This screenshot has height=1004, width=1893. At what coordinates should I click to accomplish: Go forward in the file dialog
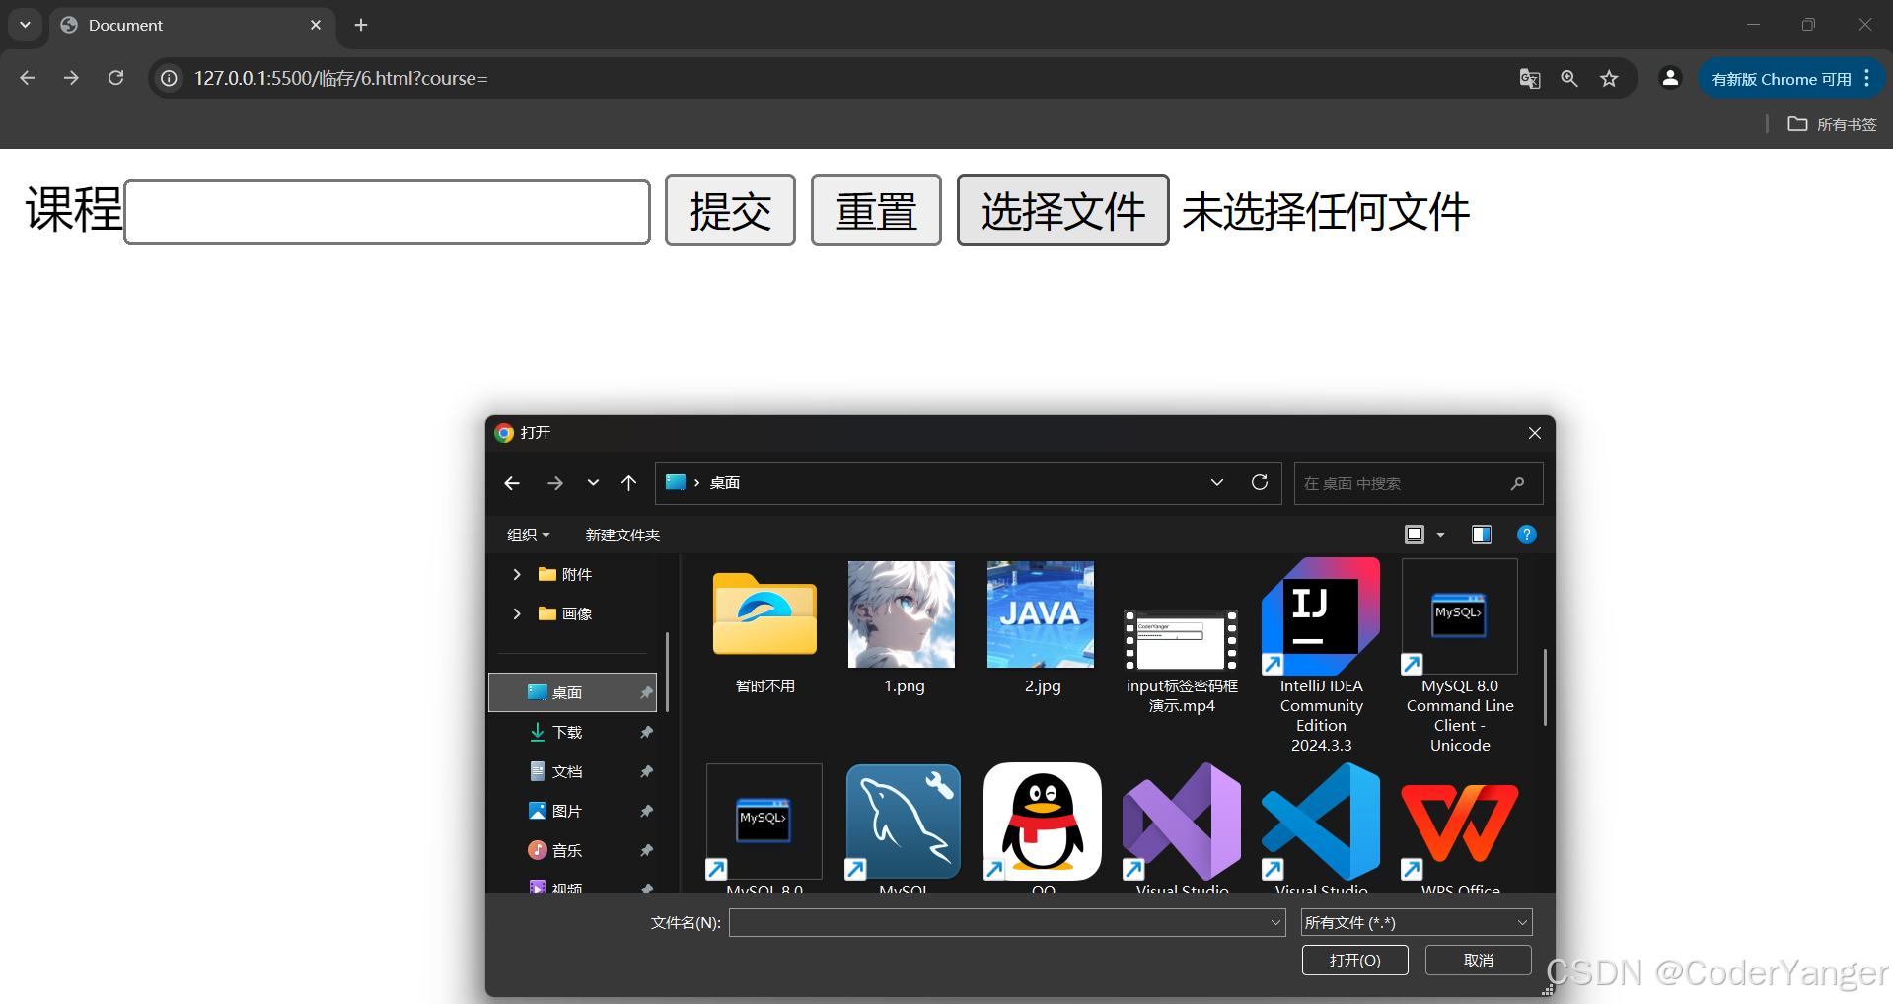click(555, 483)
